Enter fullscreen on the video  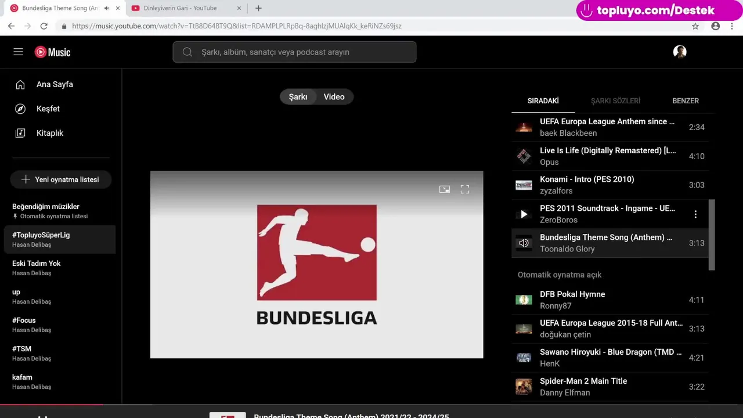pyautogui.click(x=465, y=189)
